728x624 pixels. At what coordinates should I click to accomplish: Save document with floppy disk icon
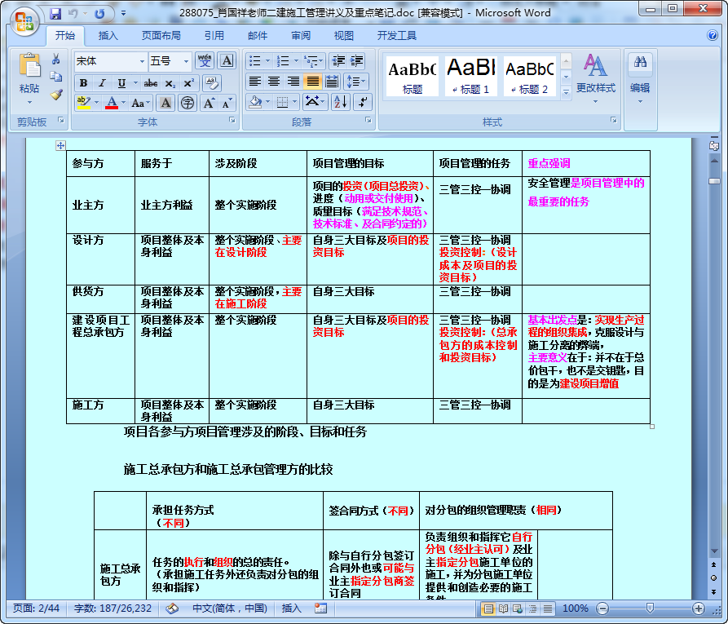(x=55, y=14)
